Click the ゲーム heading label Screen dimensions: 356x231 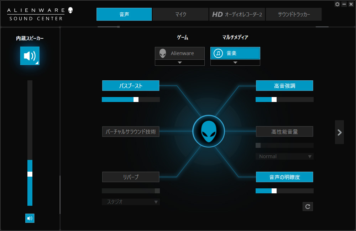(183, 37)
